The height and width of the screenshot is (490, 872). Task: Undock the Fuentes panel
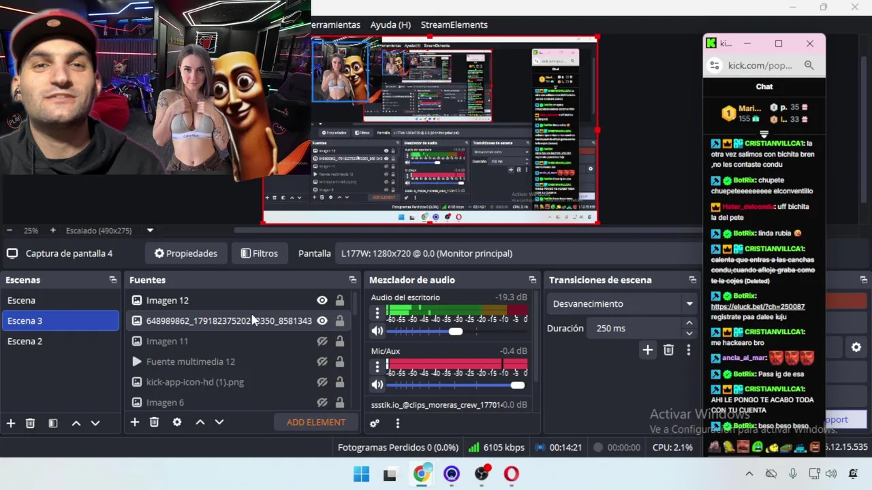click(353, 280)
